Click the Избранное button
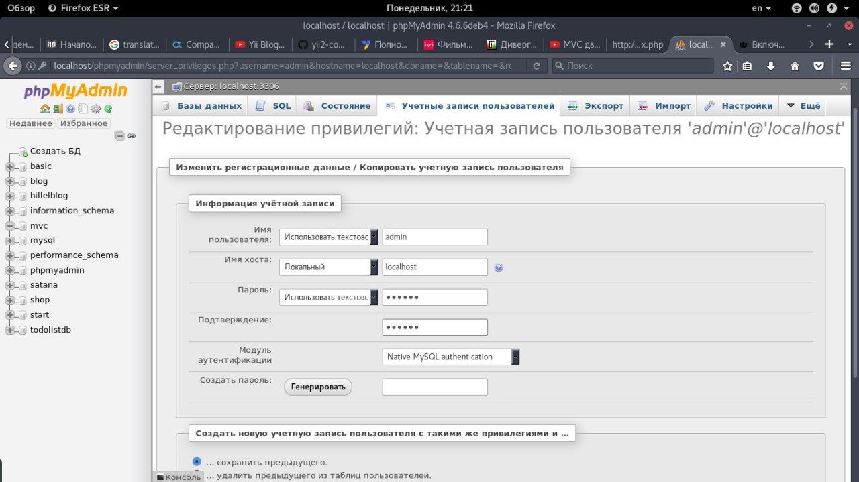 coord(84,123)
